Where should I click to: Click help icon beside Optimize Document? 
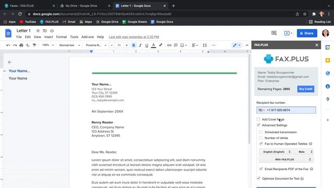(x=302, y=179)
